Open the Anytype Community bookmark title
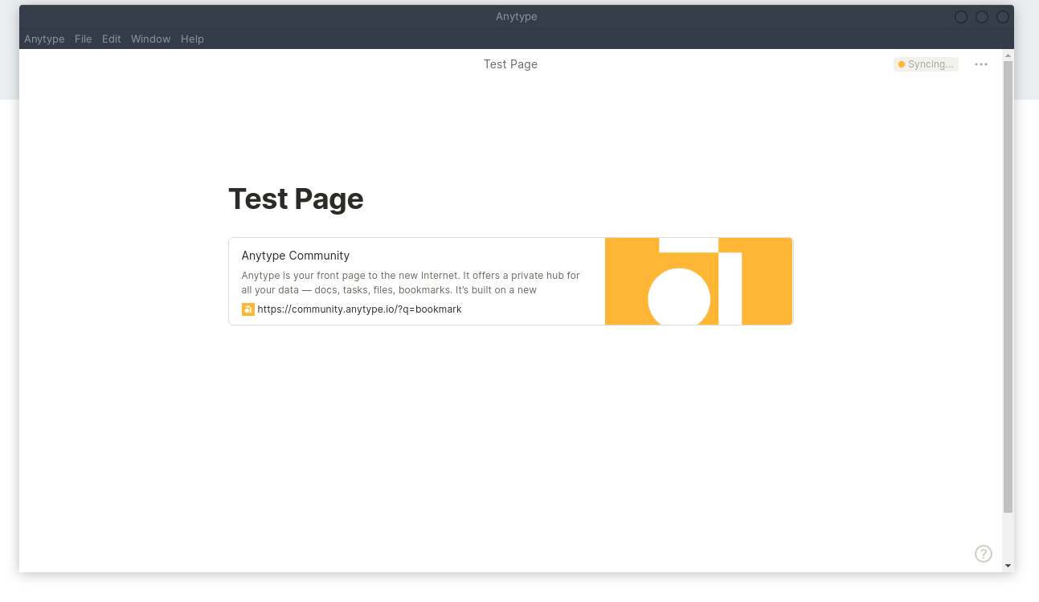Image resolution: width=1039 pixels, height=602 pixels. pos(296,256)
